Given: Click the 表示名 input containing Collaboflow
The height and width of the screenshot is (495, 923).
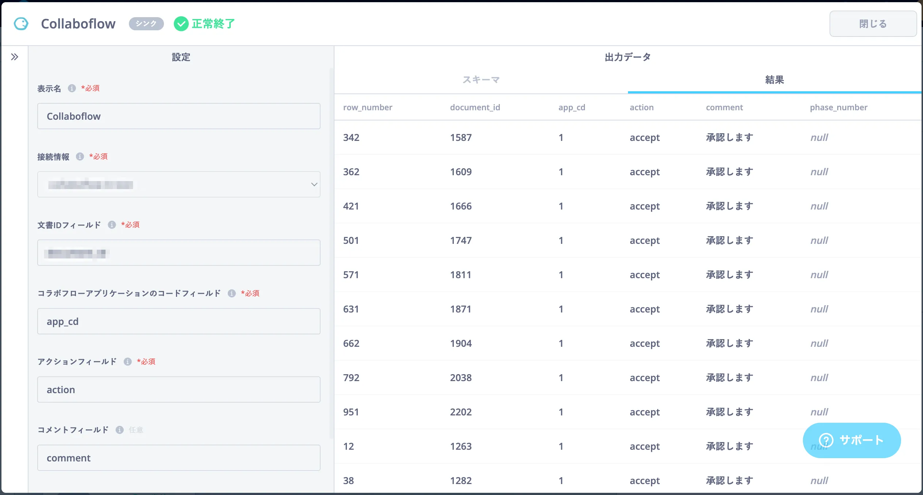Looking at the screenshot, I should pyautogui.click(x=179, y=116).
